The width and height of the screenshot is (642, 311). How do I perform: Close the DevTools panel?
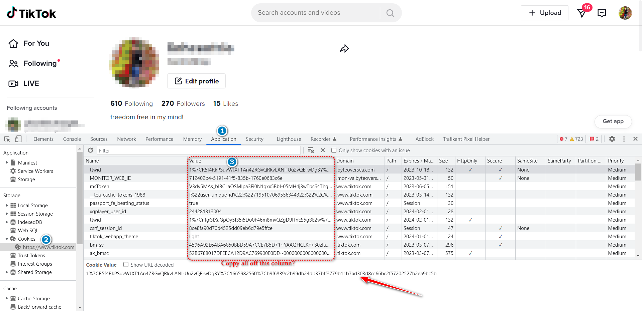click(x=635, y=139)
